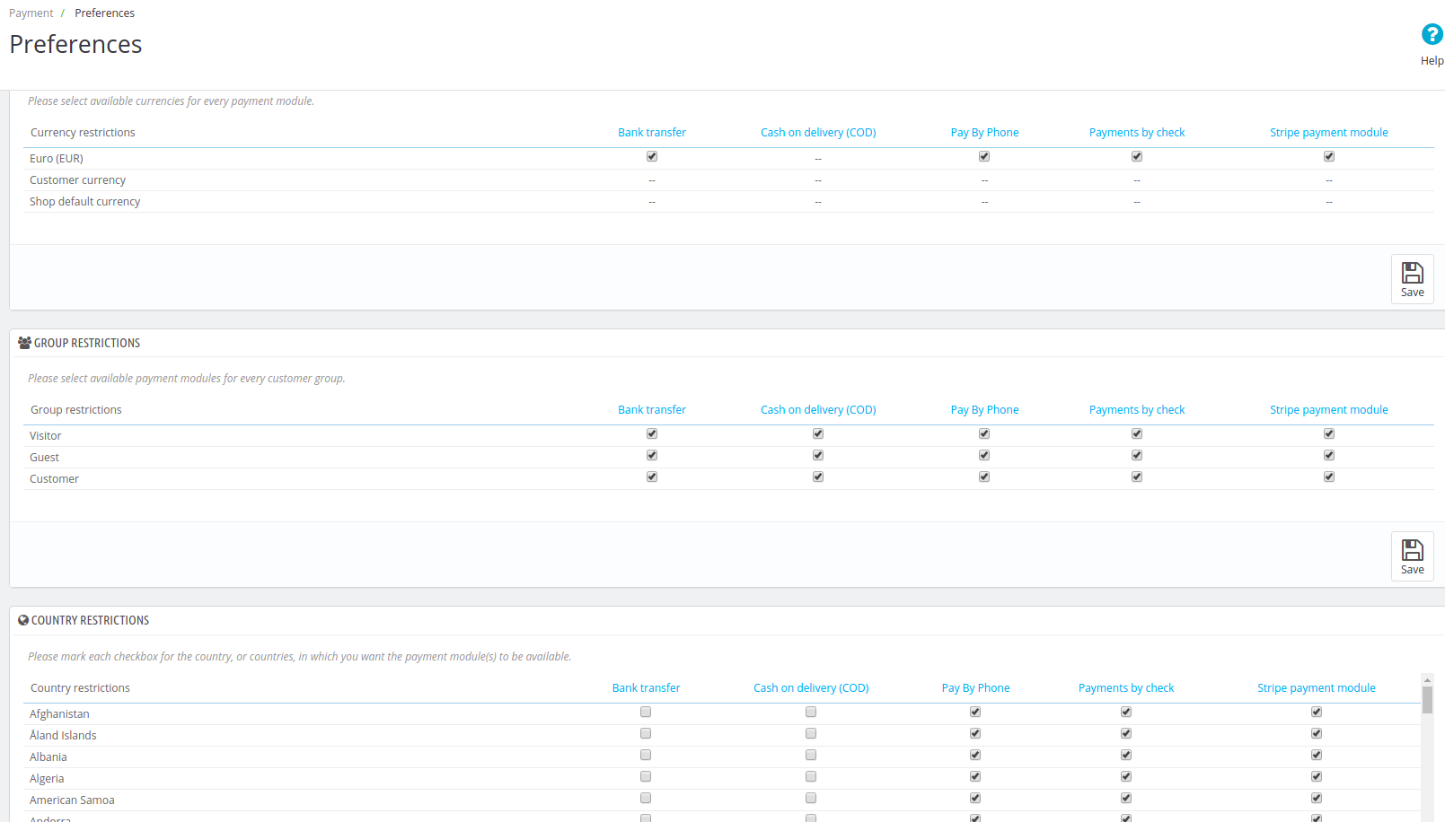The width and height of the screenshot is (1445, 822).
Task: Open Stripe payment module link in group restrictions
Action: (1329, 410)
